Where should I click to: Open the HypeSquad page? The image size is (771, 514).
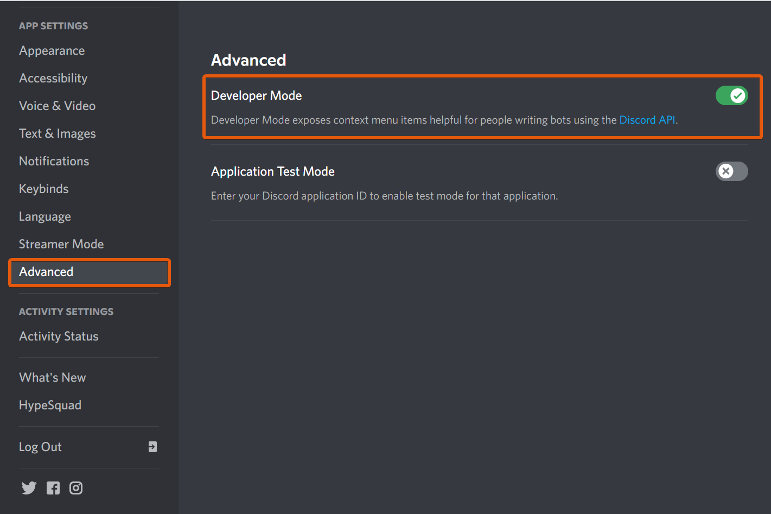[50, 406]
